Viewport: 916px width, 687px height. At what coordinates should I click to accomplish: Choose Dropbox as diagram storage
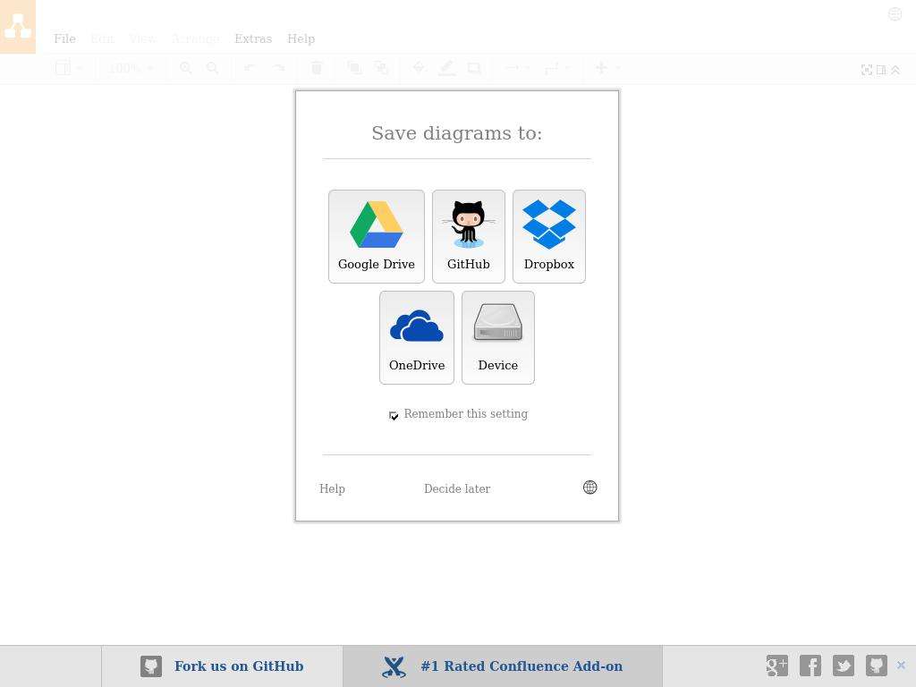point(549,236)
